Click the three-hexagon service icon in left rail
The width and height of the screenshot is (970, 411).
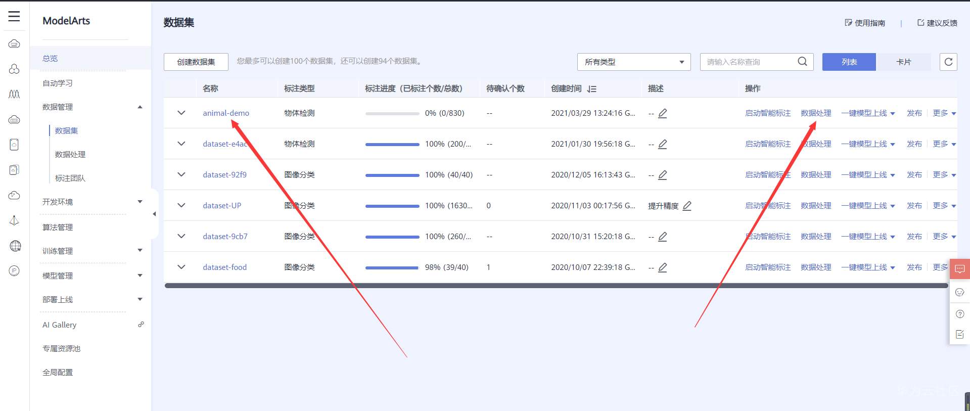click(x=14, y=69)
